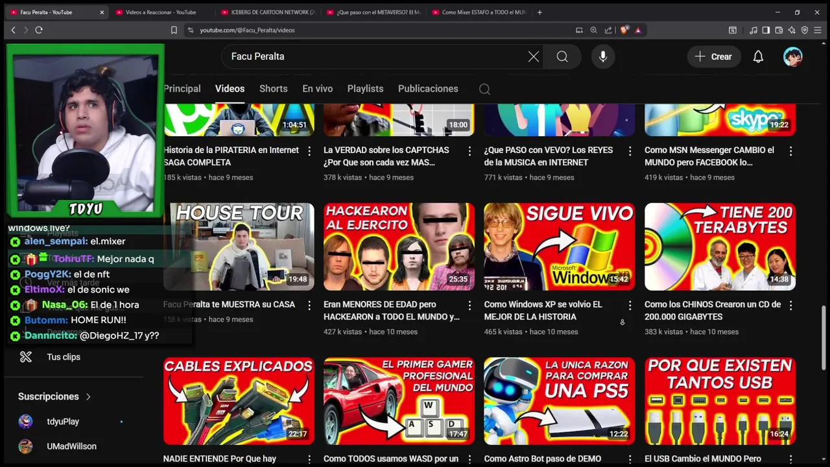Screen dimensions: 830x467
Task: Open the HACKEARON AL EJERCITO thumbnail
Action: 399,246
